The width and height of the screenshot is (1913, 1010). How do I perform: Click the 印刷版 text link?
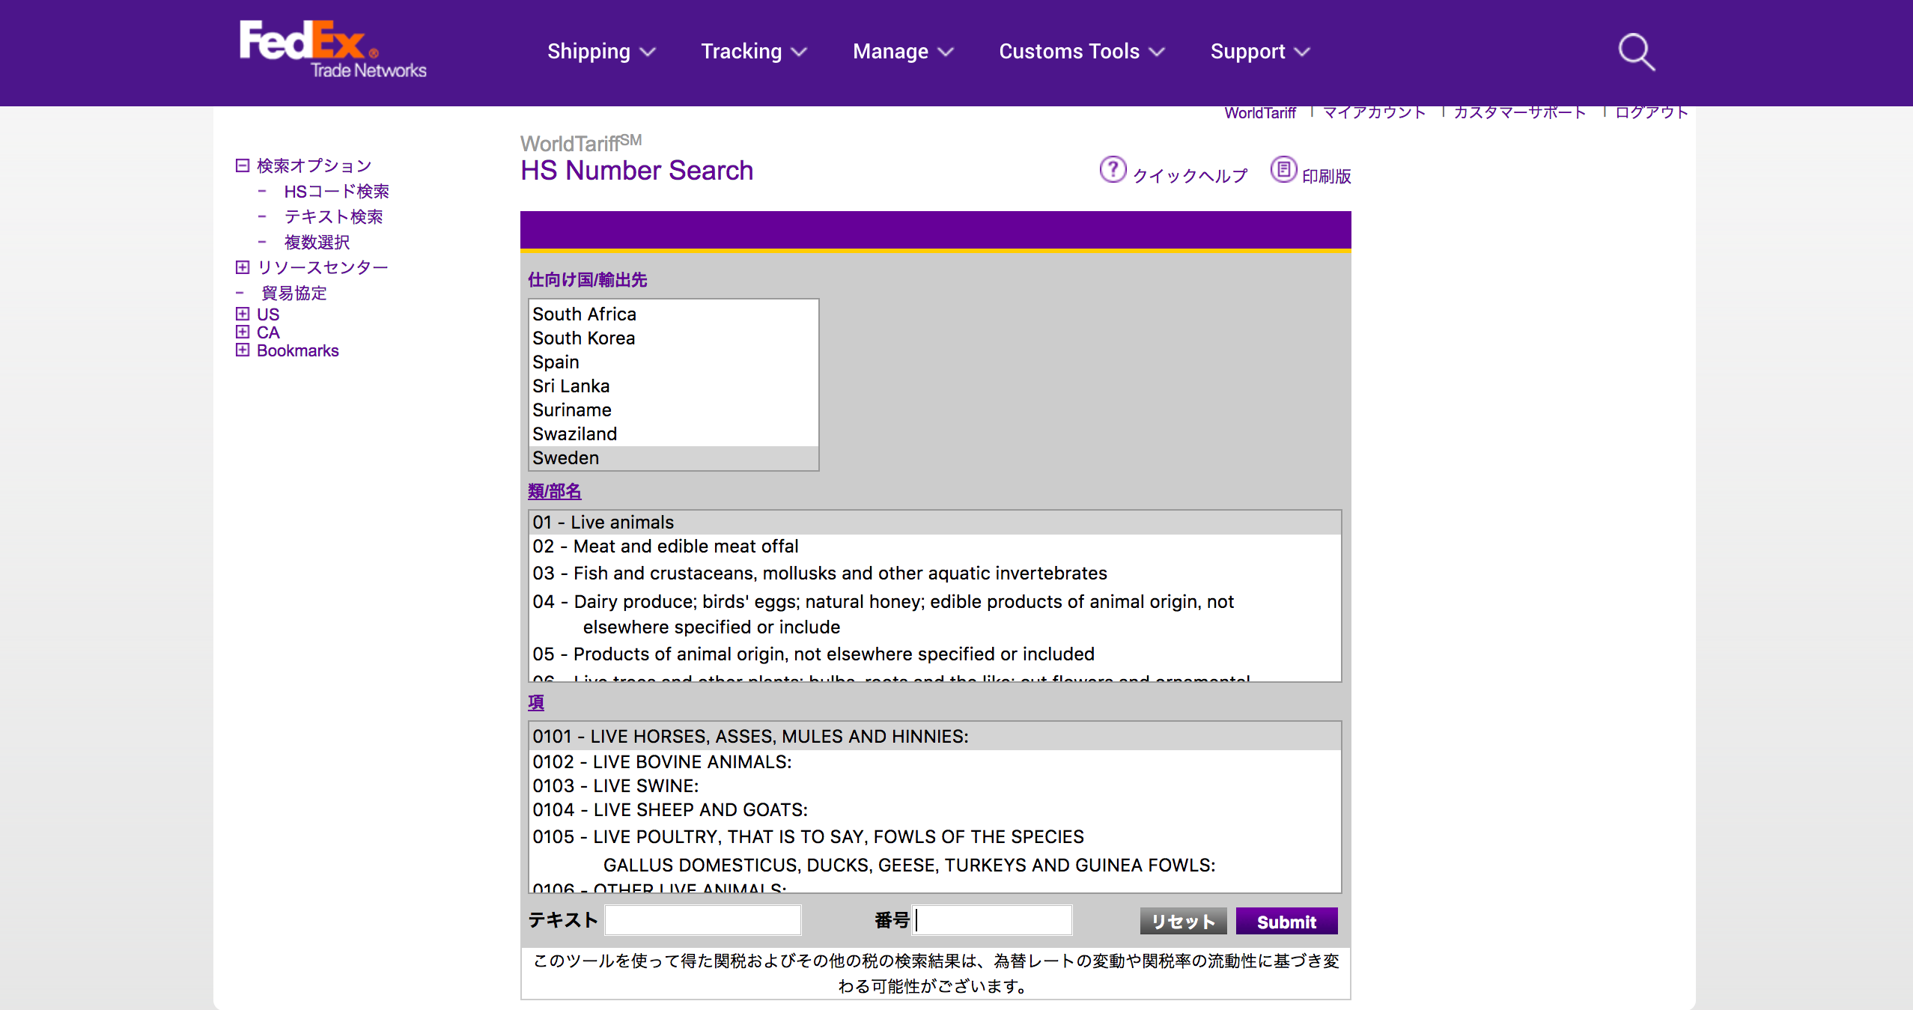pyautogui.click(x=1326, y=176)
